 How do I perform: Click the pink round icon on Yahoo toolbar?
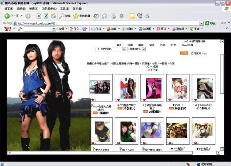click(x=158, y=29)
